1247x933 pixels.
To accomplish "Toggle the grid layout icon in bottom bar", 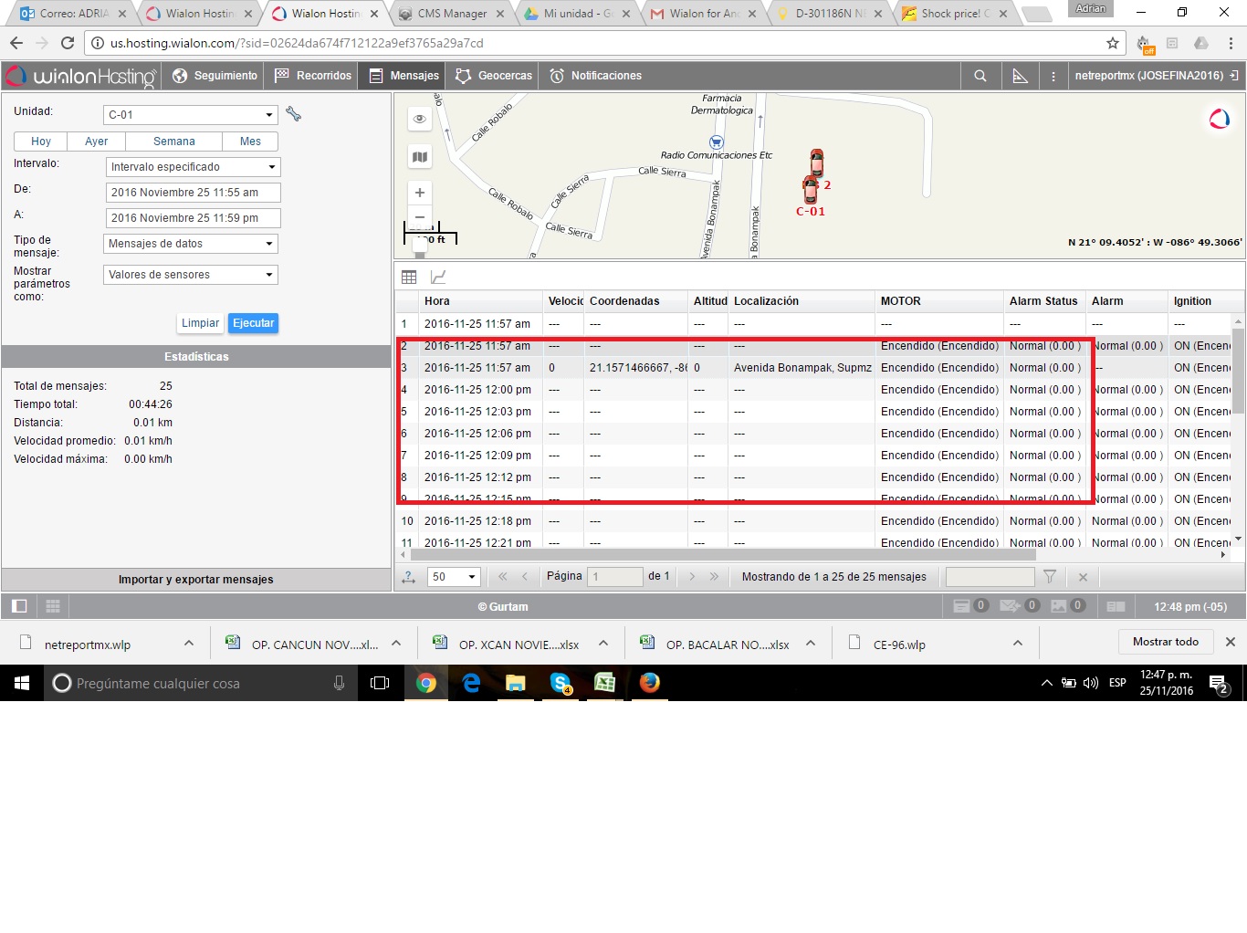I will tap(53, 606).
